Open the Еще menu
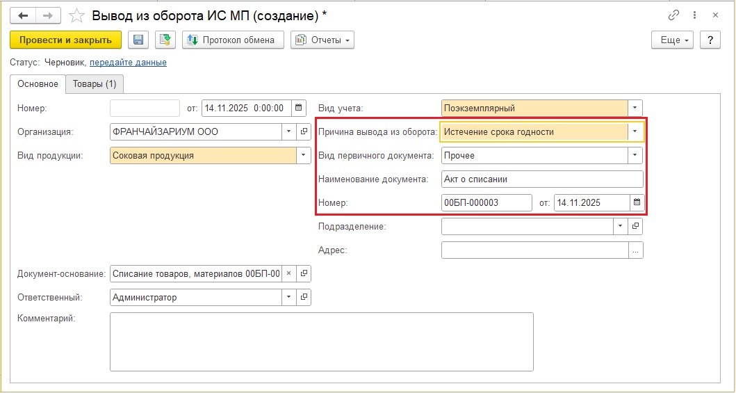Viewport: 736px width, 393px height. [673, 40]
